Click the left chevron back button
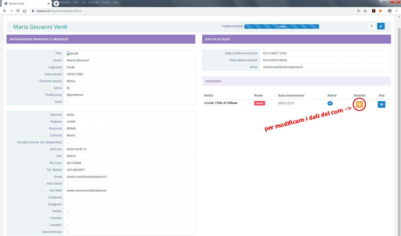 pos(372,26)
